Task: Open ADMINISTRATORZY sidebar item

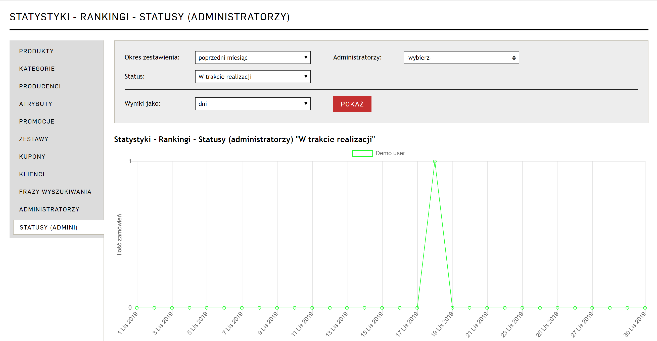Action: (49, 209)
